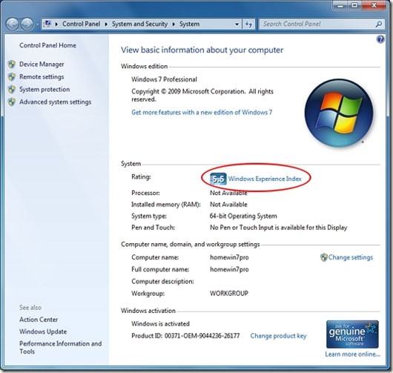The image size is (393, 373).
Task: Click shield icon beside Device Manager
Action: click(12, 65)
